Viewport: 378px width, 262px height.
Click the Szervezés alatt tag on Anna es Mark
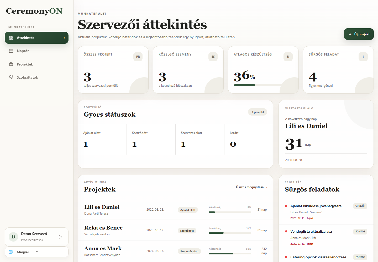189,251
